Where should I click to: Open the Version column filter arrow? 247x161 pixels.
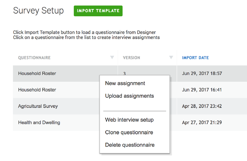[x=171, y=57]
